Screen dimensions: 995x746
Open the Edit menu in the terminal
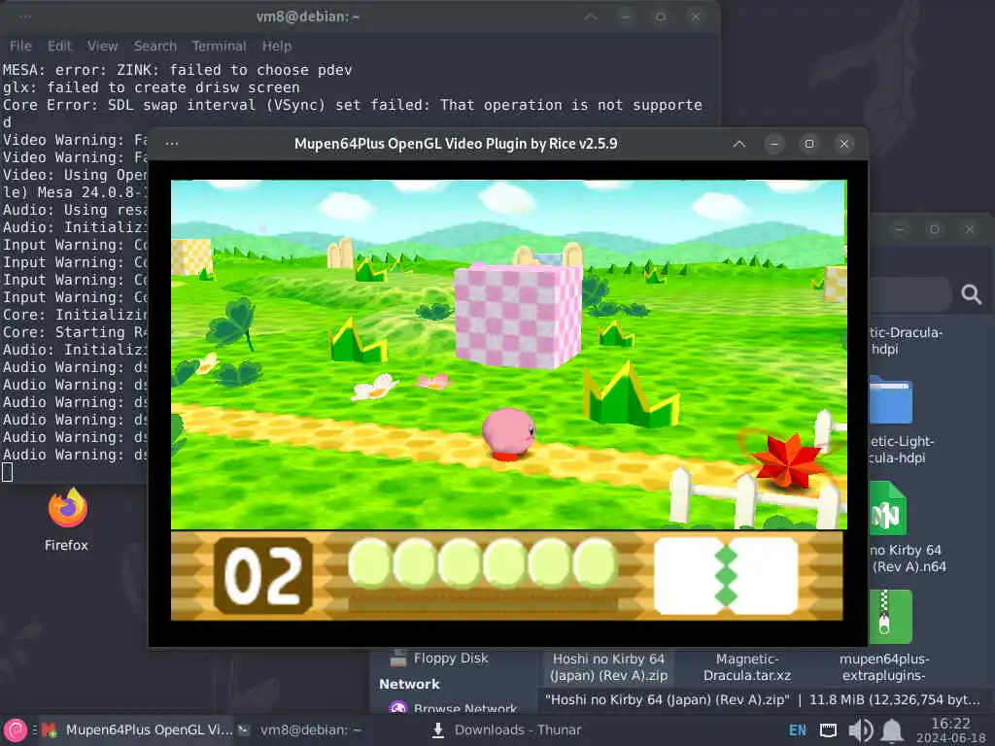[59, 46]
